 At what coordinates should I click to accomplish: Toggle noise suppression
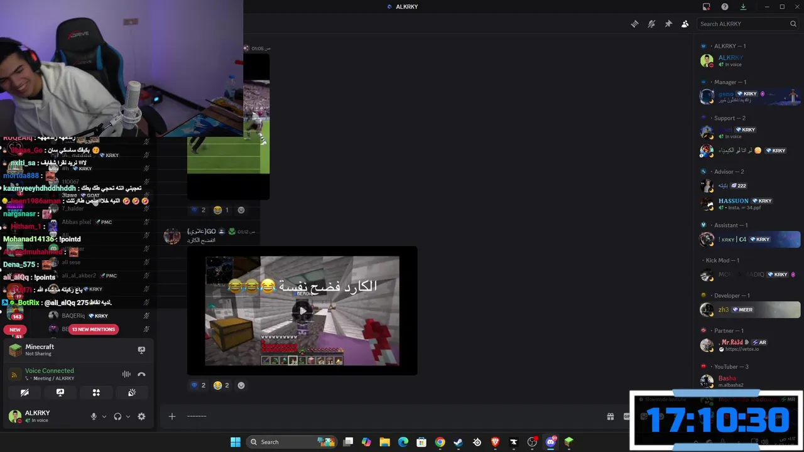point(126,374)
